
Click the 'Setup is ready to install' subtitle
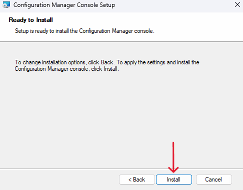pyautogui.click(x=84, y=31)
